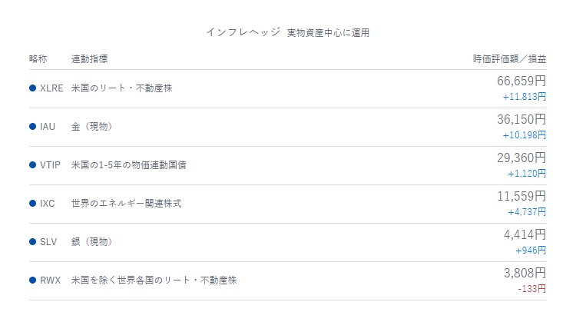Click the blue dot beside SLV
576x312 pixels.
click(33, 242)
